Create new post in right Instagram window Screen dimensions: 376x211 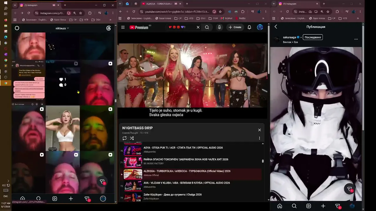323,206
